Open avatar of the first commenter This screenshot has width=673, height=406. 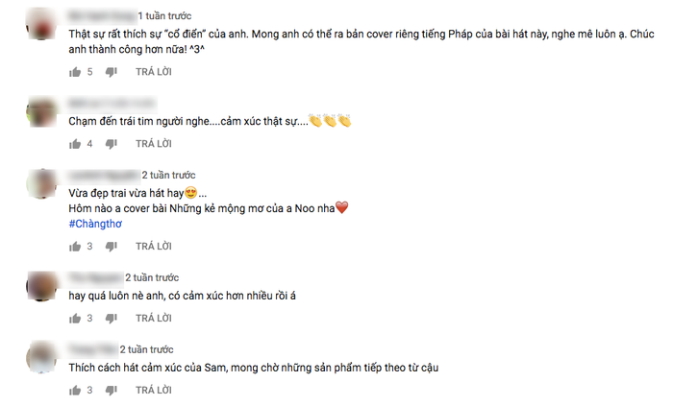tap(41, 24)
